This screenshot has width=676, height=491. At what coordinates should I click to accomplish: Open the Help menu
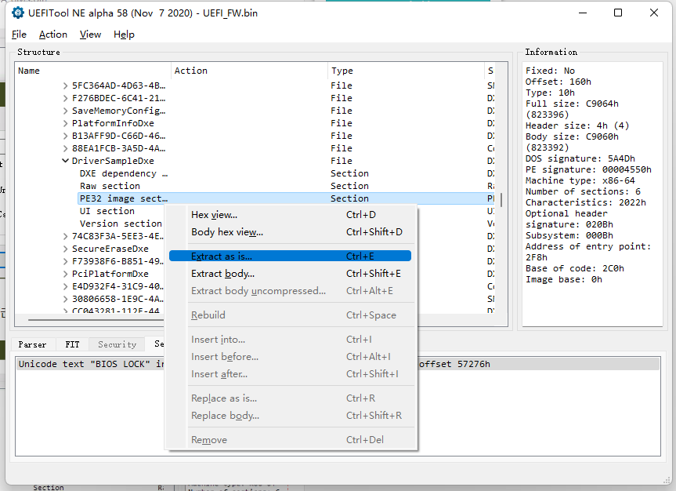(125, 35)
